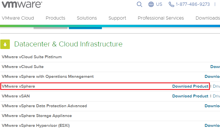Click the gray inactive tab
Viewport: 220px width, 130px height.
[x=50, y=28]
